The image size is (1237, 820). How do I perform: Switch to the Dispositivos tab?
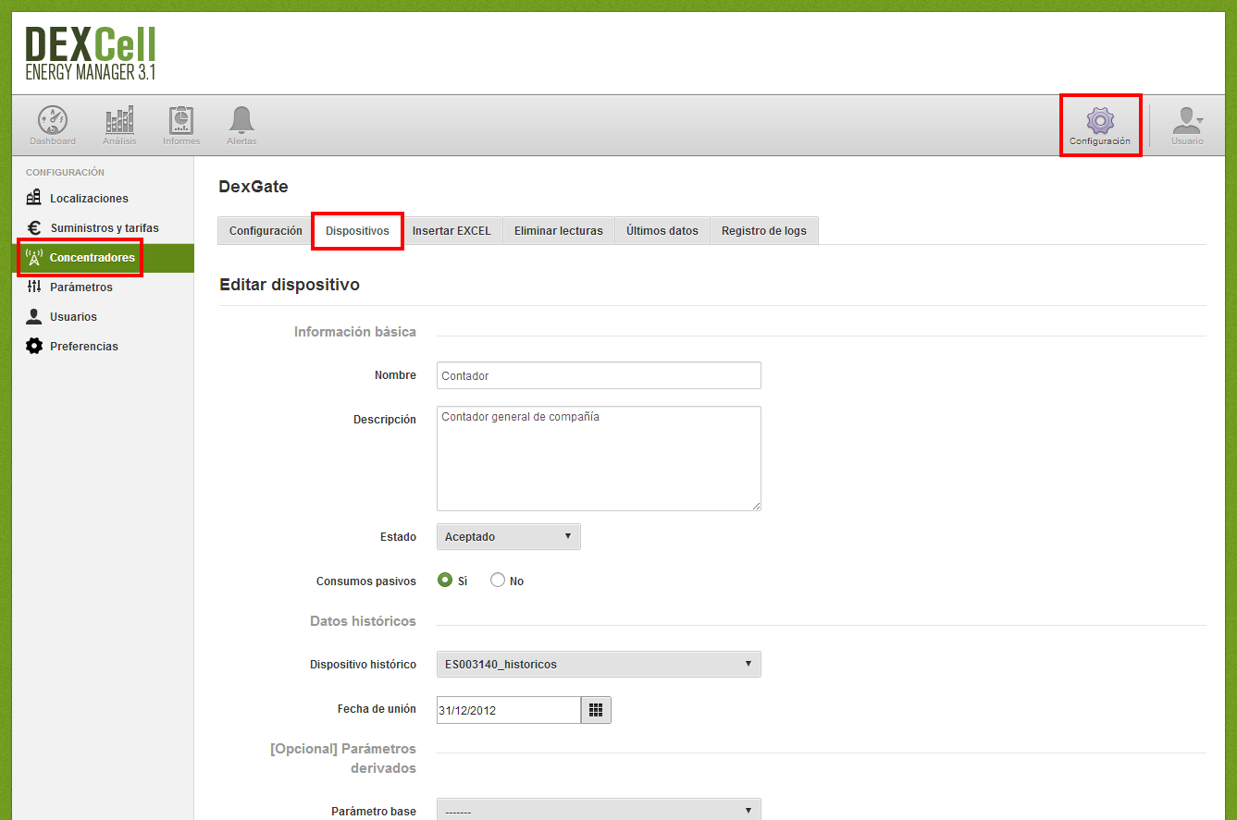(357, 230)
